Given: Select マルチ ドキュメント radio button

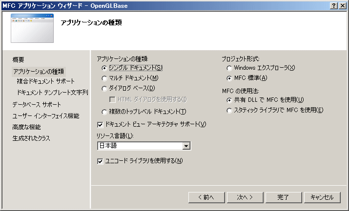Looking at the screenshot, I should click(x=104, y=78).
